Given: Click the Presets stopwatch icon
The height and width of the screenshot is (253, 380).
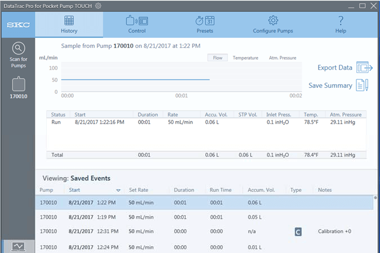Looking at the screenshot, I should click(x=199, y=21).
